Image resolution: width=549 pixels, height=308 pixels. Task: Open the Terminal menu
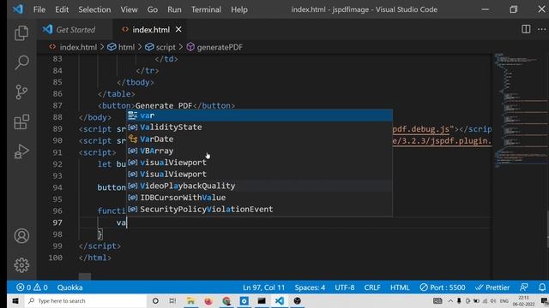point(206,9)
